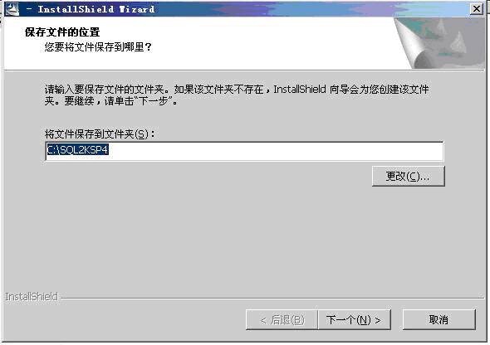490x345 pixels.
Task: Go back using the 后退(B) button
Action: (282, 320)
